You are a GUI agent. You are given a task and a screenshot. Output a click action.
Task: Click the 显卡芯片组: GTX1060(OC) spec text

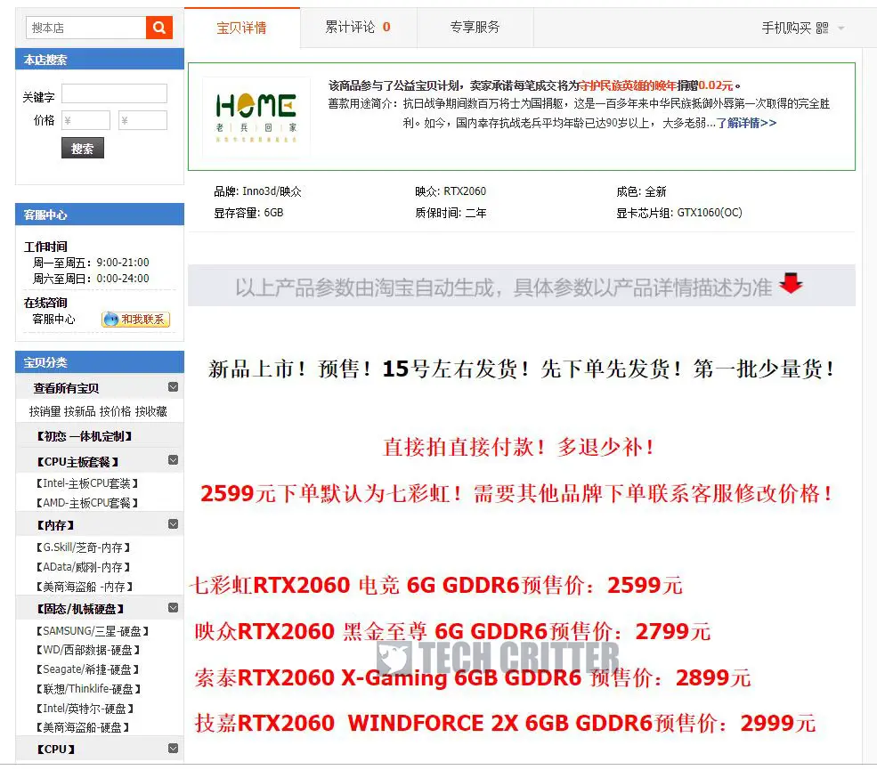[x=679, y=213]
